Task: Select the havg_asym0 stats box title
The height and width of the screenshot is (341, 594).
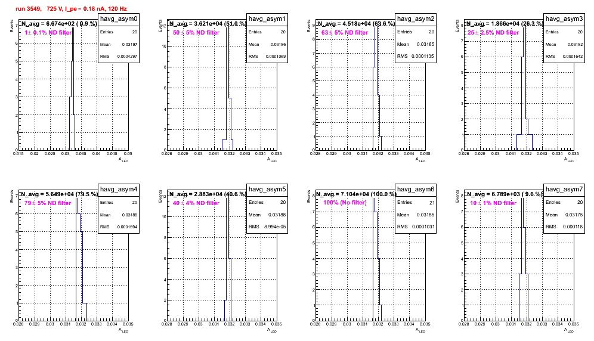Action: [x=119, y=19]
